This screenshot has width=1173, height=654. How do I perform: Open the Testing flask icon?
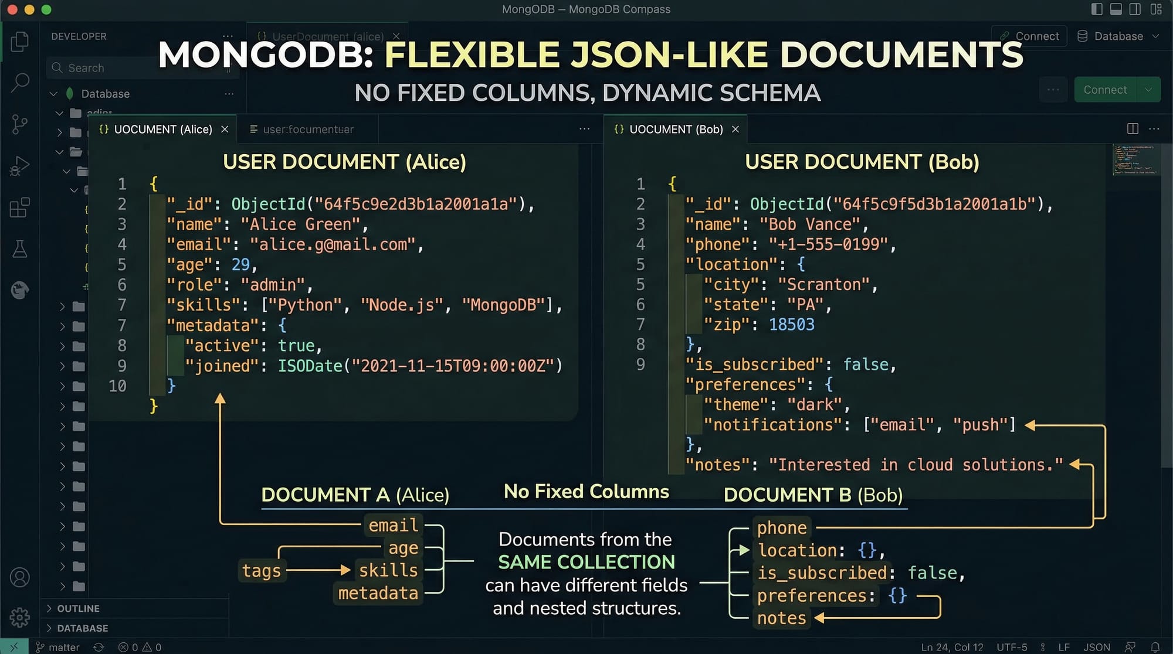(x=20, y=249)
